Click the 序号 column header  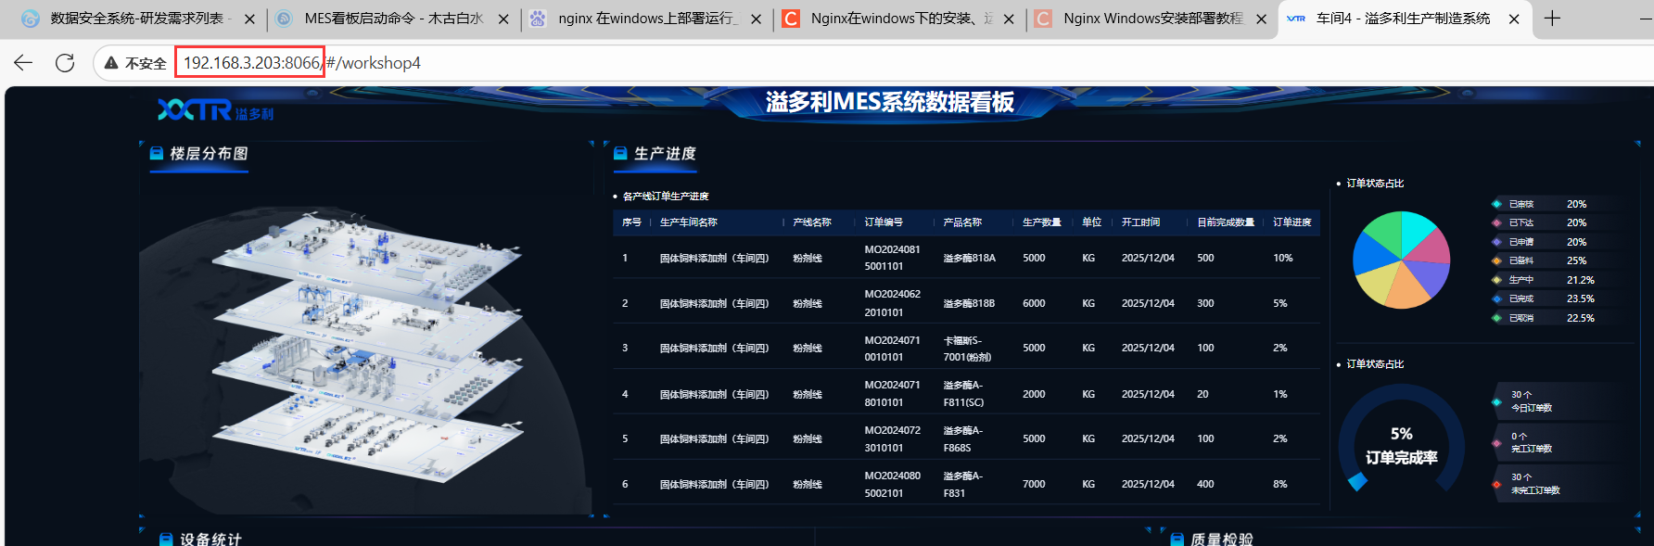(631, 222)
